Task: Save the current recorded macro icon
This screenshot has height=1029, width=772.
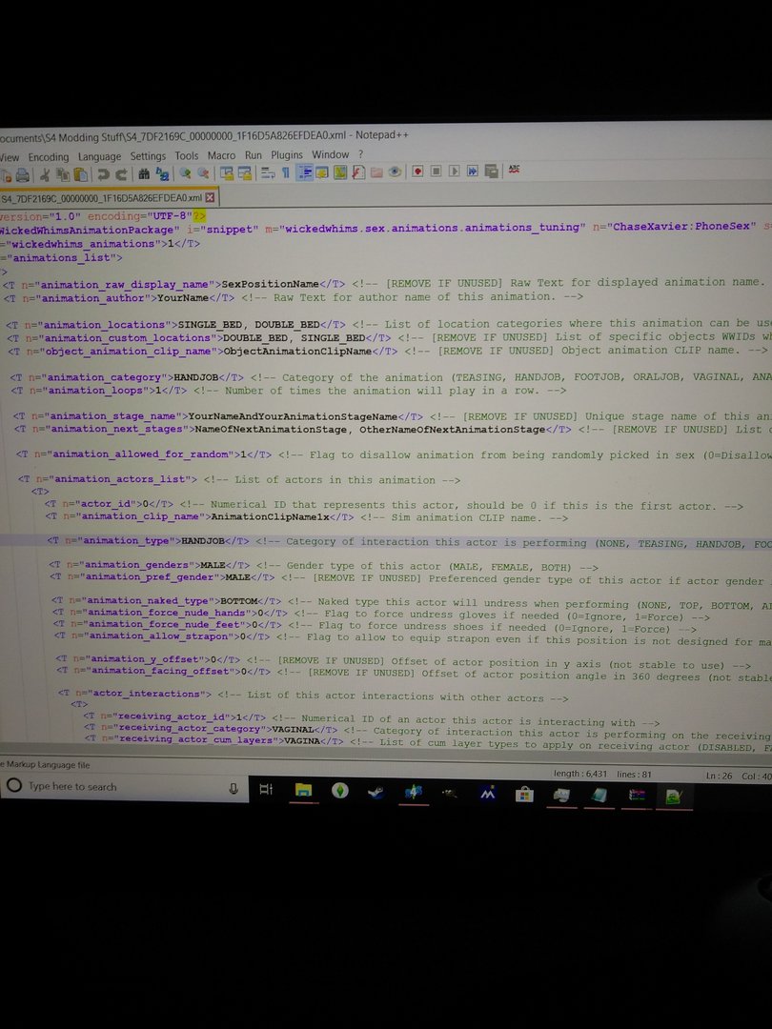Action: point(491,171)
